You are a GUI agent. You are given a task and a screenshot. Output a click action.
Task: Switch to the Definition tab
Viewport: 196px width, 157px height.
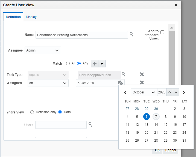click(13, 17)
